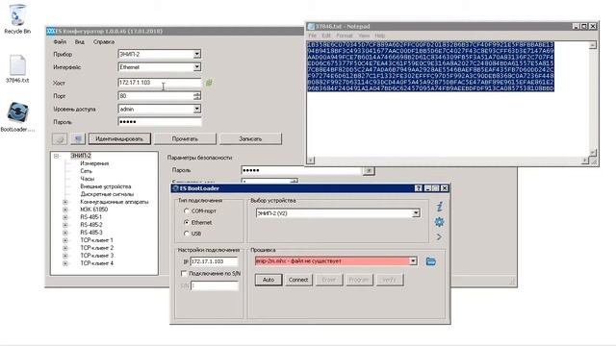The image size is (616, 346).
Task: Open View menu in Notepad
Action: (x=364, y=36)
